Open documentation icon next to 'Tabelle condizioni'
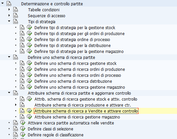The height and width of the screenshot is (139, 177). pos(16,10)
